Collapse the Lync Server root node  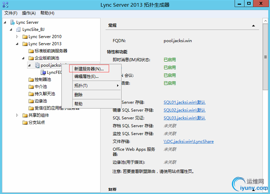(x=5, y=23)
